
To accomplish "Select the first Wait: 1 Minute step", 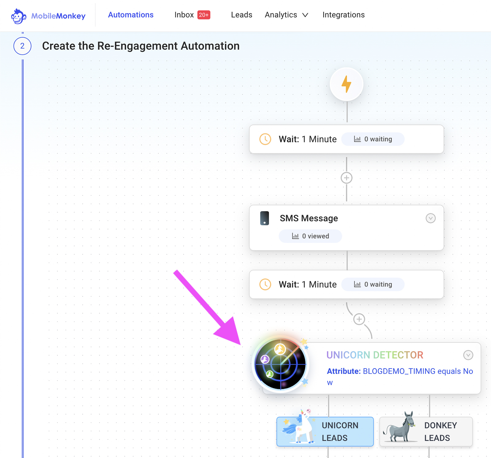I will (x=346, y=139).
